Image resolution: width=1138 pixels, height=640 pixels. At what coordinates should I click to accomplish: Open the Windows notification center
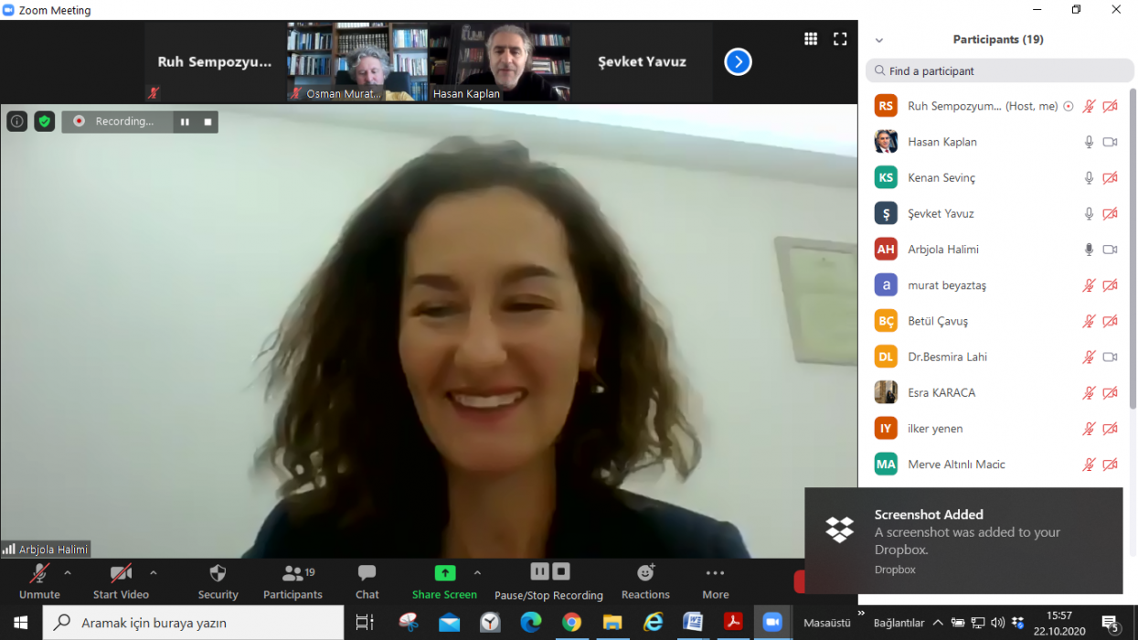[x=1111, y=624]
